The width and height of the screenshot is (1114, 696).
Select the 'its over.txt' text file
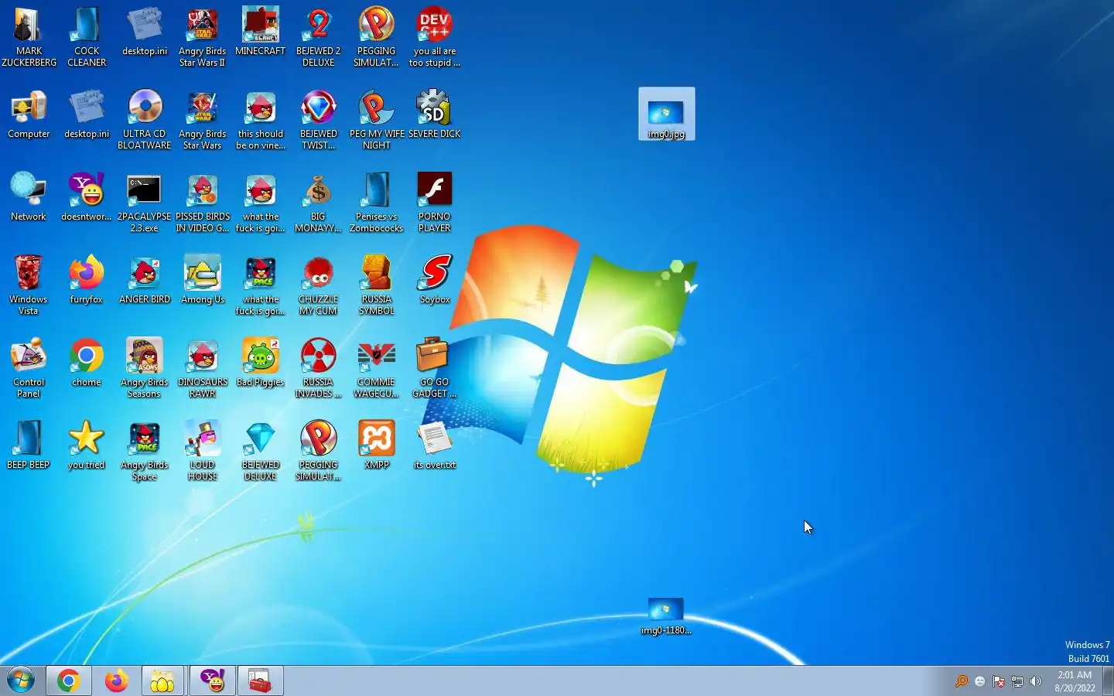(434, 445)
